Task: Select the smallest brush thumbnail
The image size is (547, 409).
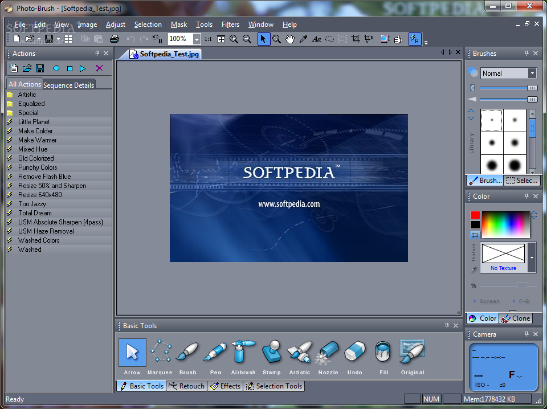Action: coord(492,120)
